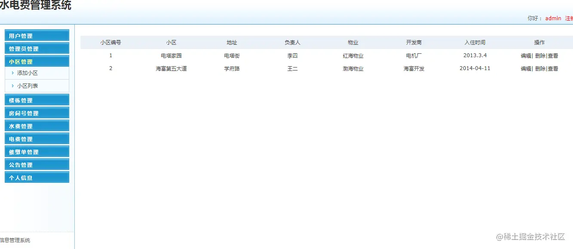Open the 催缴单管理 sidebar section
The image size is (573, 249).
pos(37,151)
